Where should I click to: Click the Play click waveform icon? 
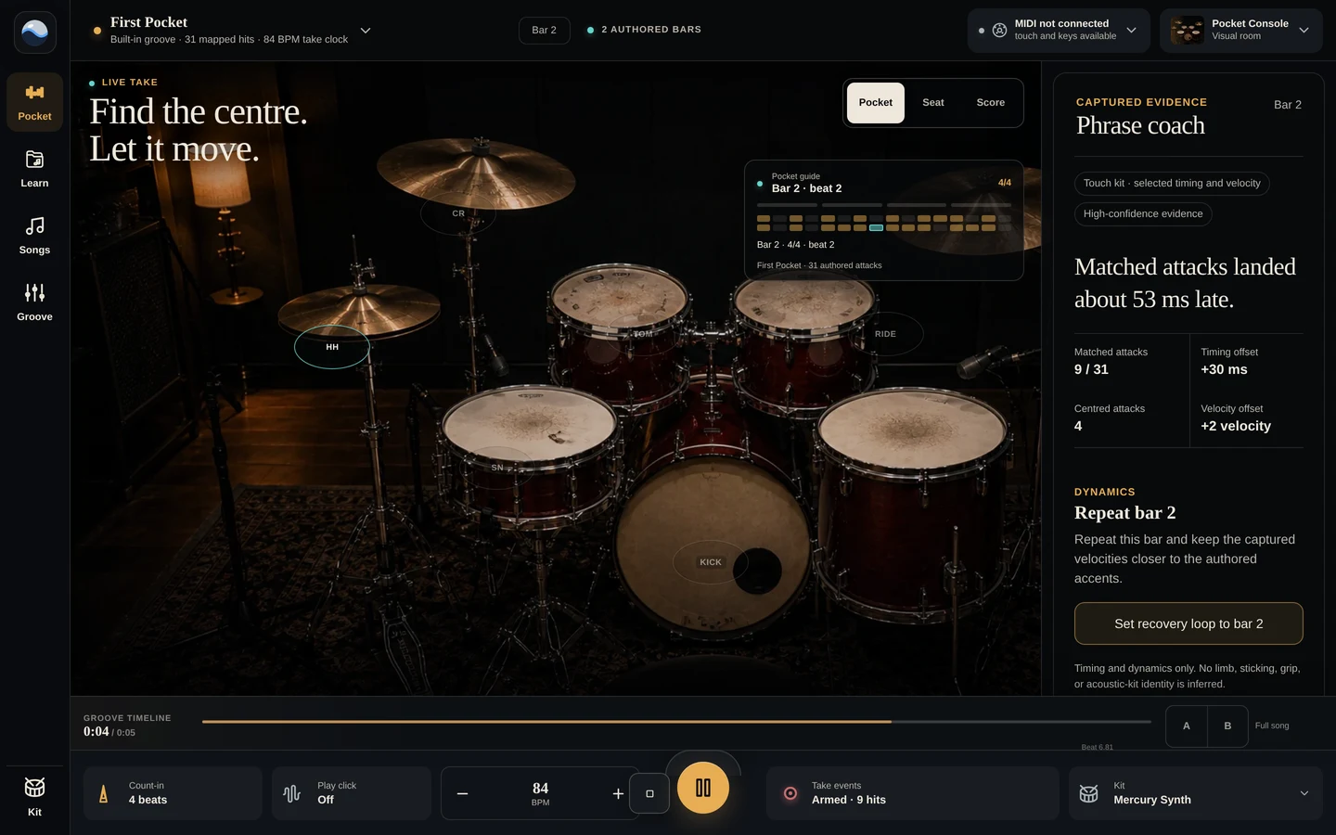[x=291, y=793]
